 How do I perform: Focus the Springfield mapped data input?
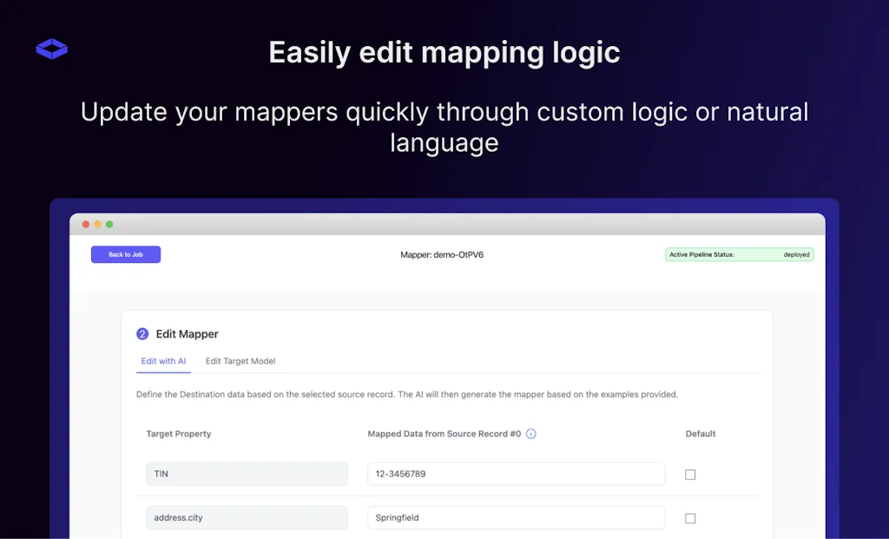(x=516, y=517)
